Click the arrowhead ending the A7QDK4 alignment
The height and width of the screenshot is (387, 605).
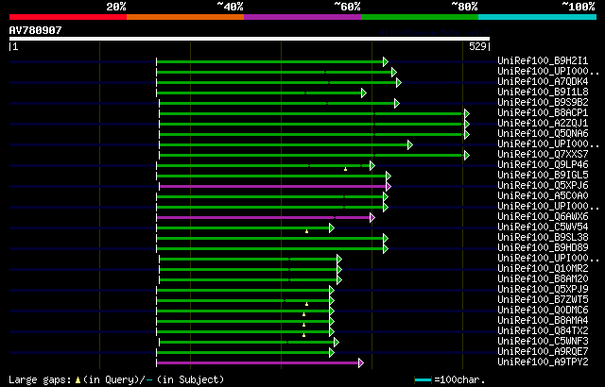click(x=399, y=82)
